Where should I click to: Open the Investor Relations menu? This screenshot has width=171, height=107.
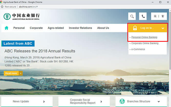[x=80, y=28]
